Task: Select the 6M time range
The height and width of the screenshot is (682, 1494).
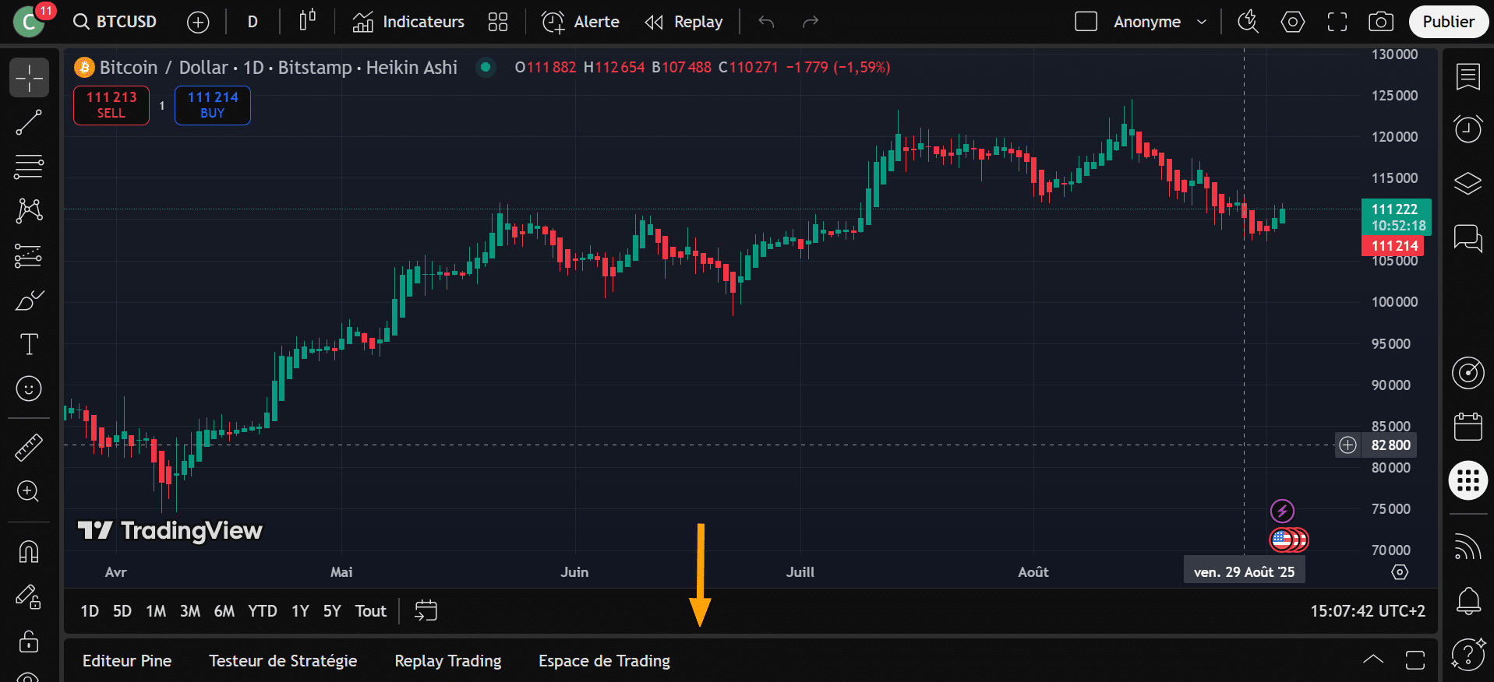Action: (224, 611)
